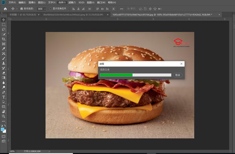Image resolution: width=235 pixels, height=154 pixels.
Task: Distribute horizontally in options bar
Action: [x=113, y=9]
